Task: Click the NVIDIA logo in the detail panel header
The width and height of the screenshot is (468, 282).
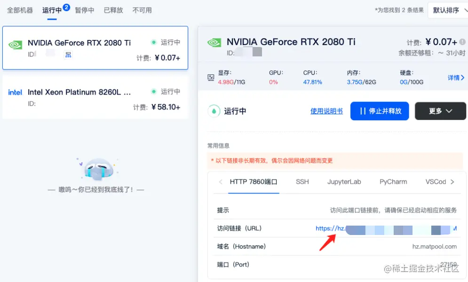Action: (214, 43)
